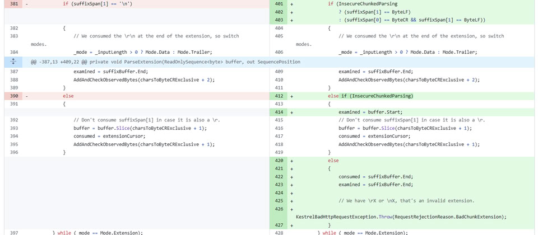Expand hidden lines above the ParseExtension hunk
Image resolution: width=538 pixels, height=235 pixels.
pyautogui.click(x=13, y=62)
